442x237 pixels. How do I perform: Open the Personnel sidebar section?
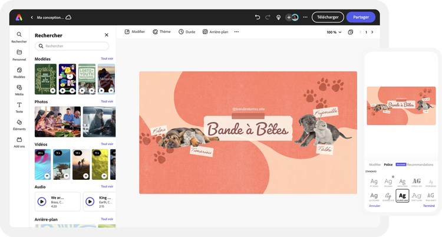[x=19, y=55]
